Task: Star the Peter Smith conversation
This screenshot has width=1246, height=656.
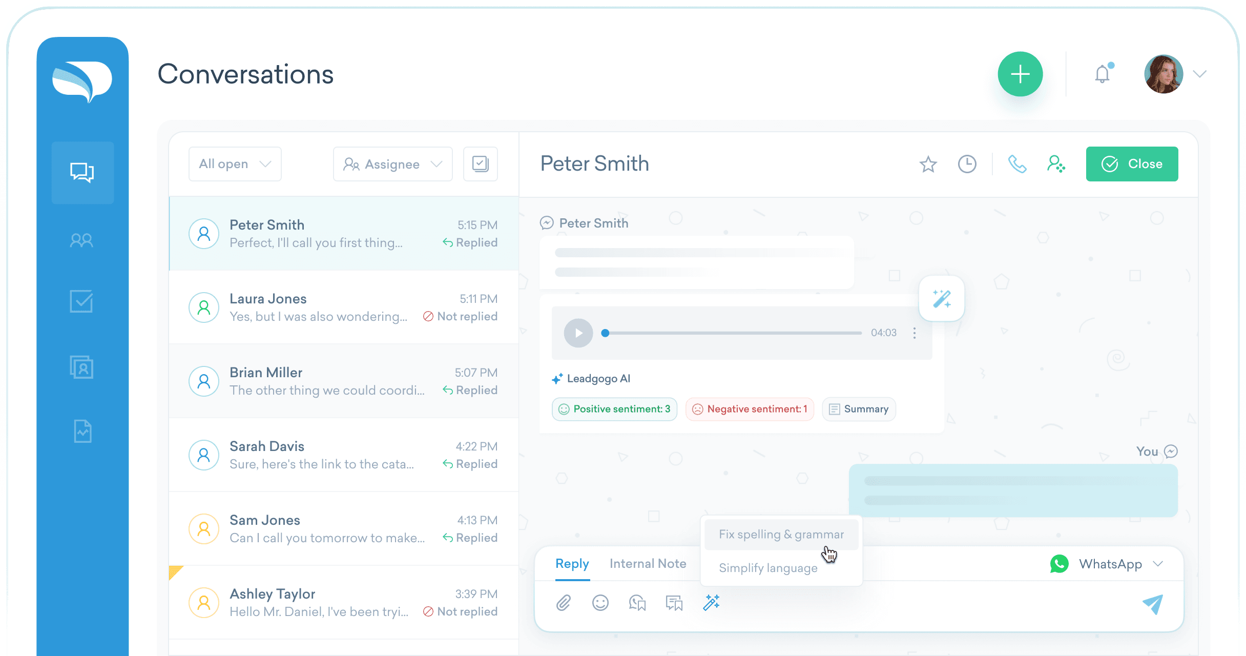Action: (928, 165)
